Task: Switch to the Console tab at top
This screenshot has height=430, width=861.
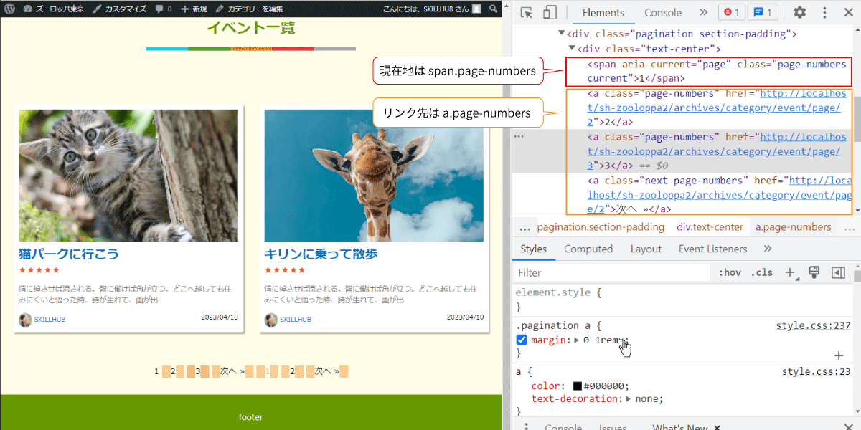Action: 663,13
